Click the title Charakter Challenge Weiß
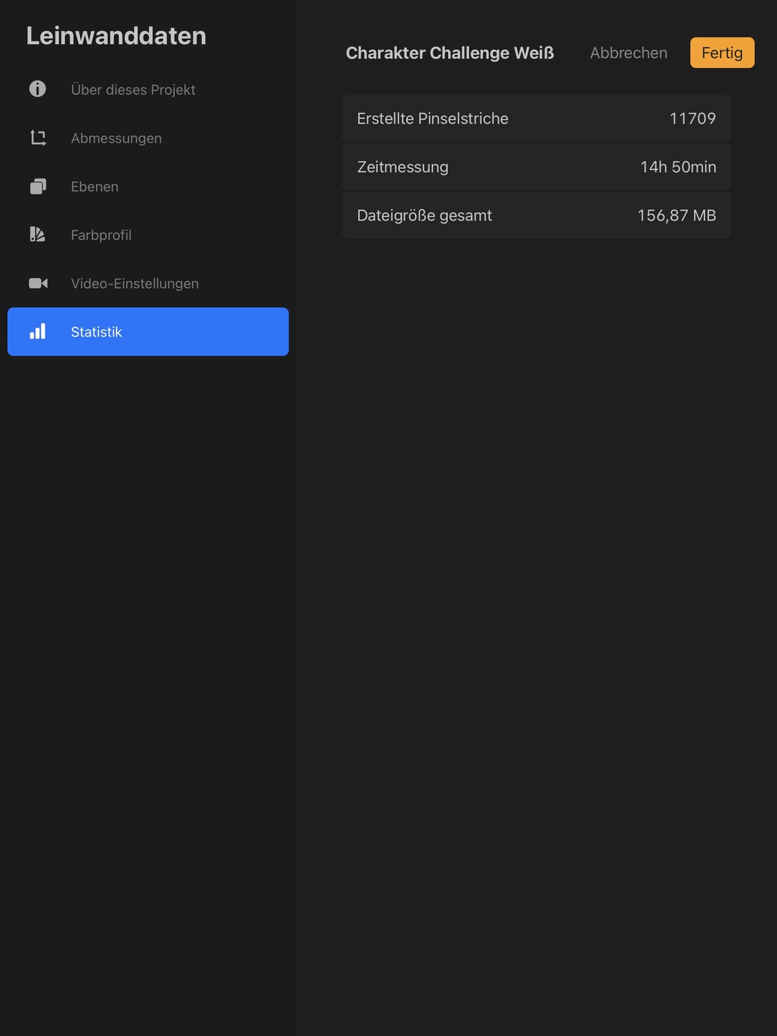The image size is (777, 1036). point(450,53)
